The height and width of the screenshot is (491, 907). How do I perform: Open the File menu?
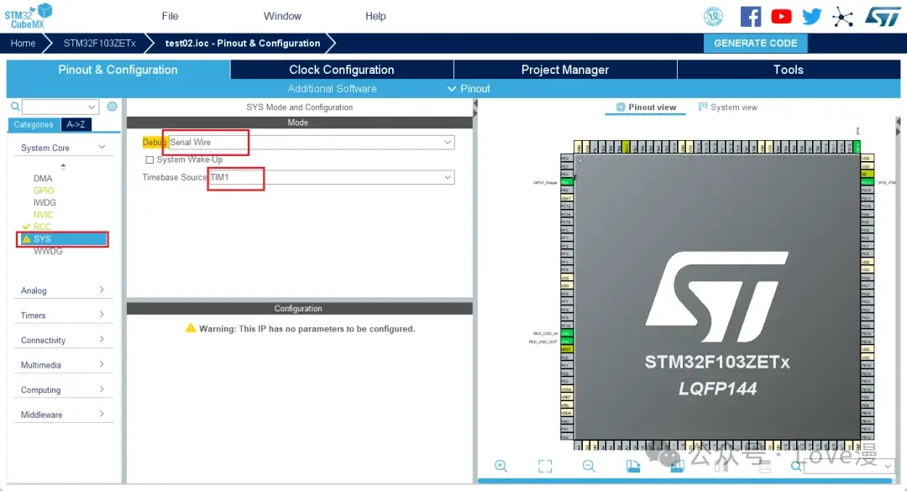click(x=170, y=16)
